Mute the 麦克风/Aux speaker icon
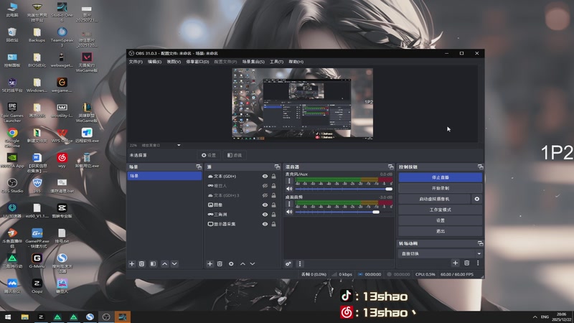Screen dimensions: 574x323 (289, 189)
